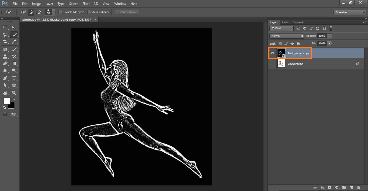The image size is (368, 191).
Task: Activate the Horizontal Type tool
Action: click(14, 78)
